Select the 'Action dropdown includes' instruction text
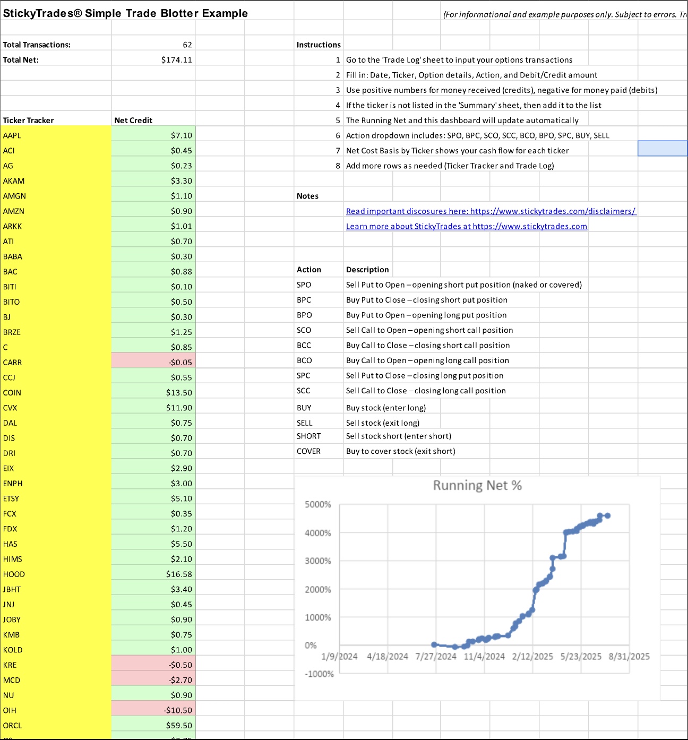 pos(478,135)
